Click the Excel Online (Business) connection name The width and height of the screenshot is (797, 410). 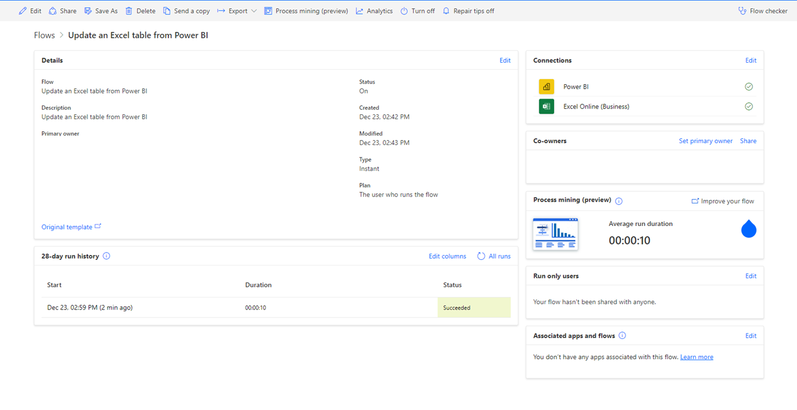click(596, 107)
